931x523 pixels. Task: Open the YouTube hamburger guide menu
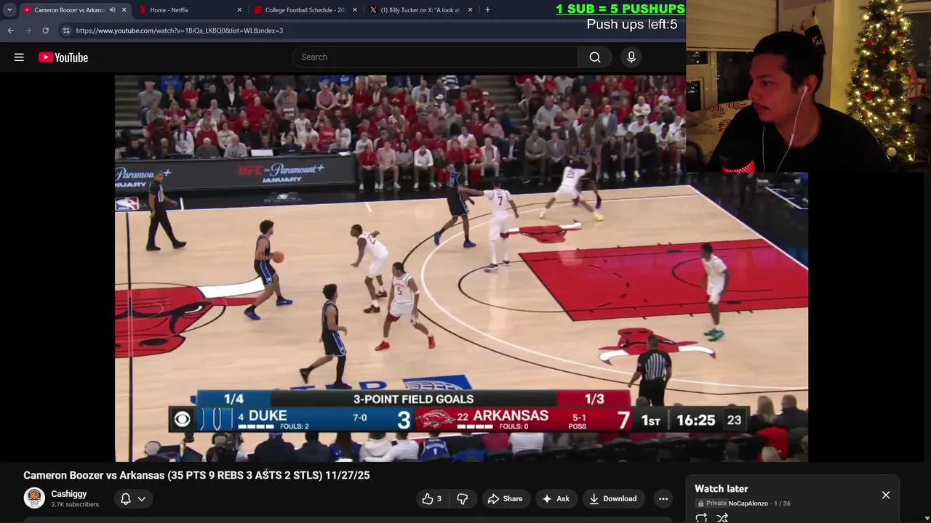pos(19,57)
